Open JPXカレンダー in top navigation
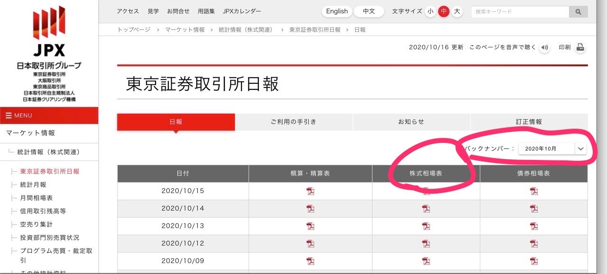 (242, 11)
